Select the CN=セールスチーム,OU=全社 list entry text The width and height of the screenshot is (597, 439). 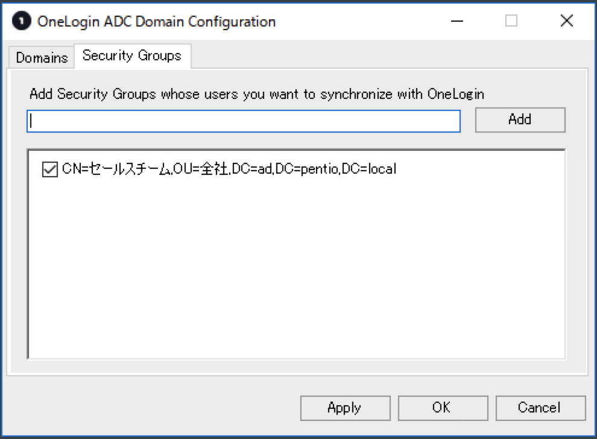point(229,169)
